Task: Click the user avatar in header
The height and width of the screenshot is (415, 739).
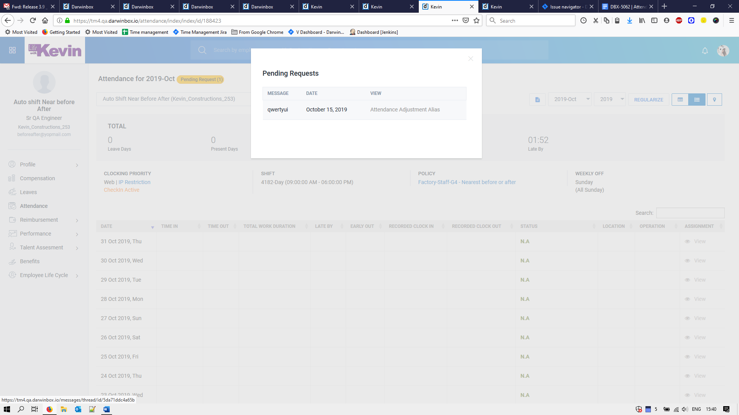Action: [x=723, y=51]
